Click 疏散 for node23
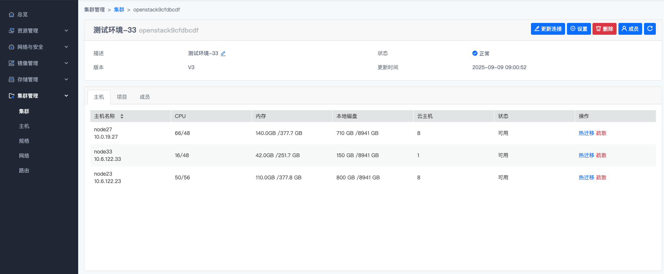This screenshot has height=274, width=664. click(601, 177)
